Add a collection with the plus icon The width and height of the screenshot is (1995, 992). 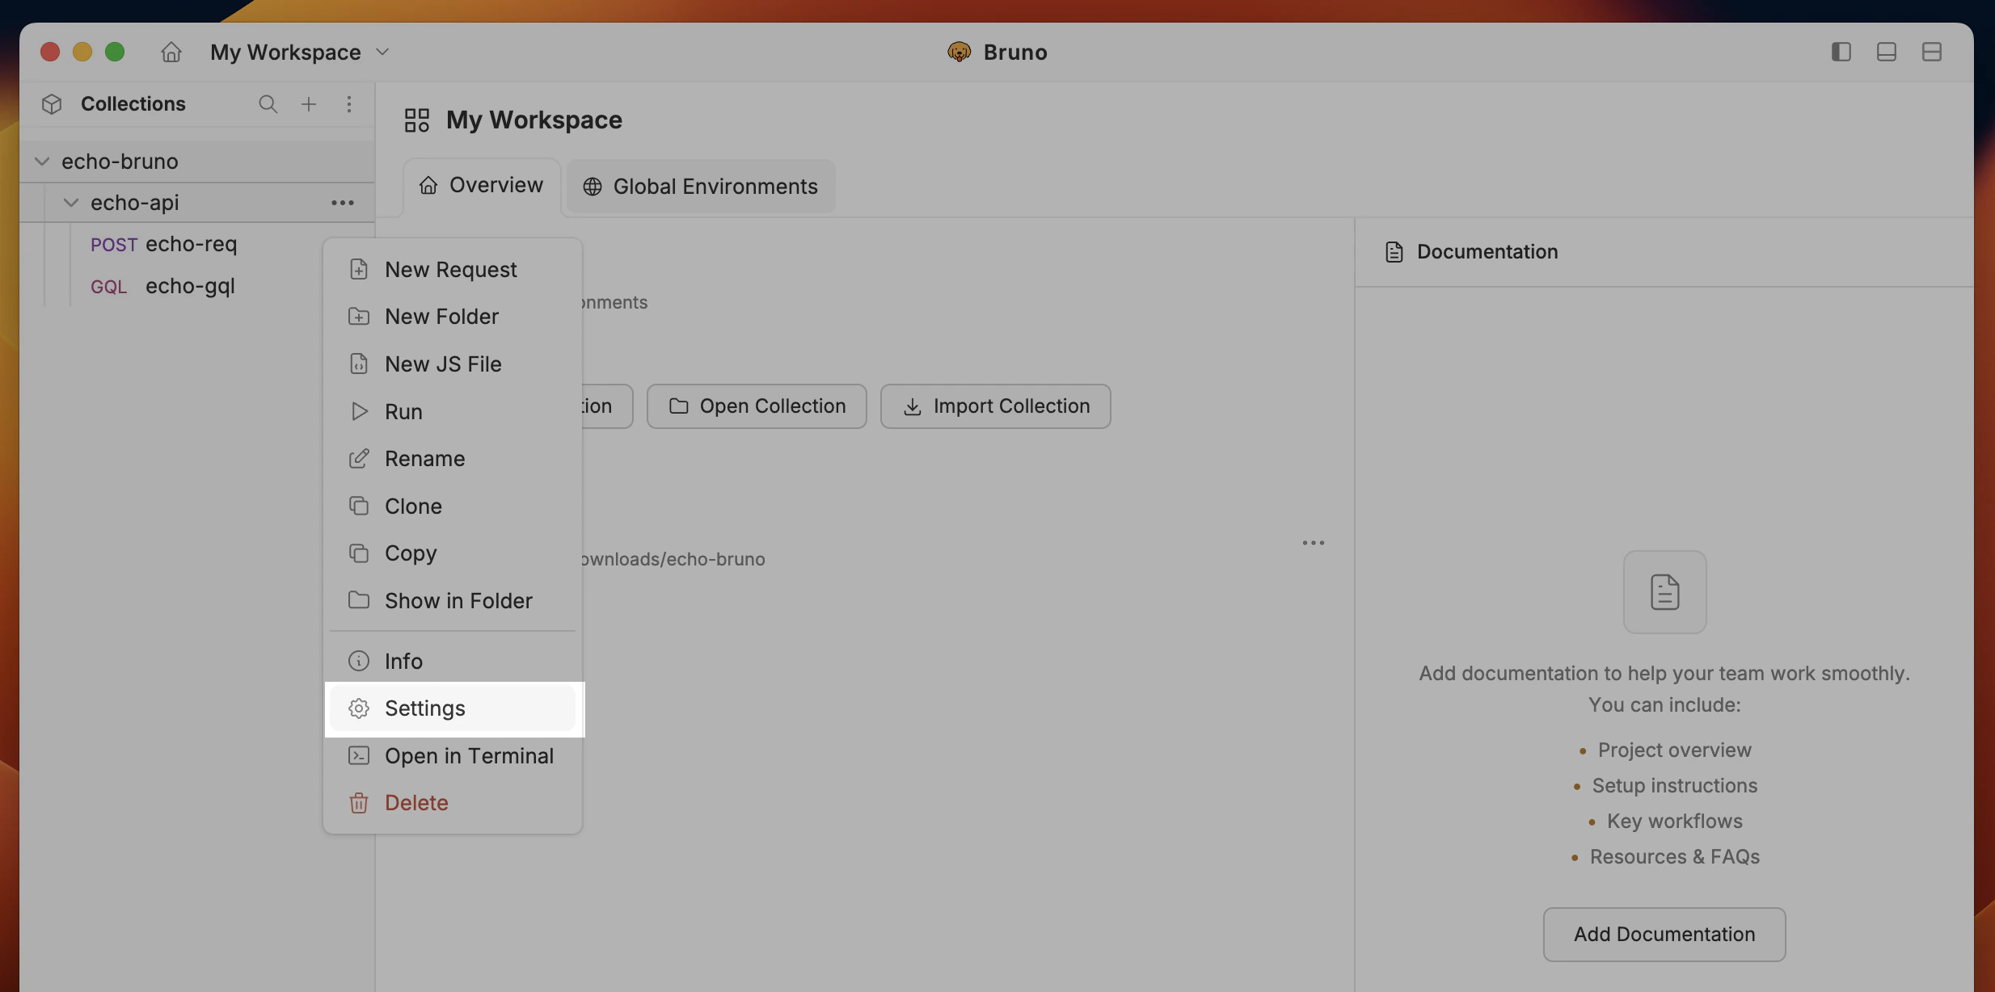point(309,104)
